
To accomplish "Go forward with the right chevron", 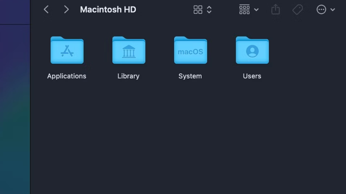I will (66, 9).
